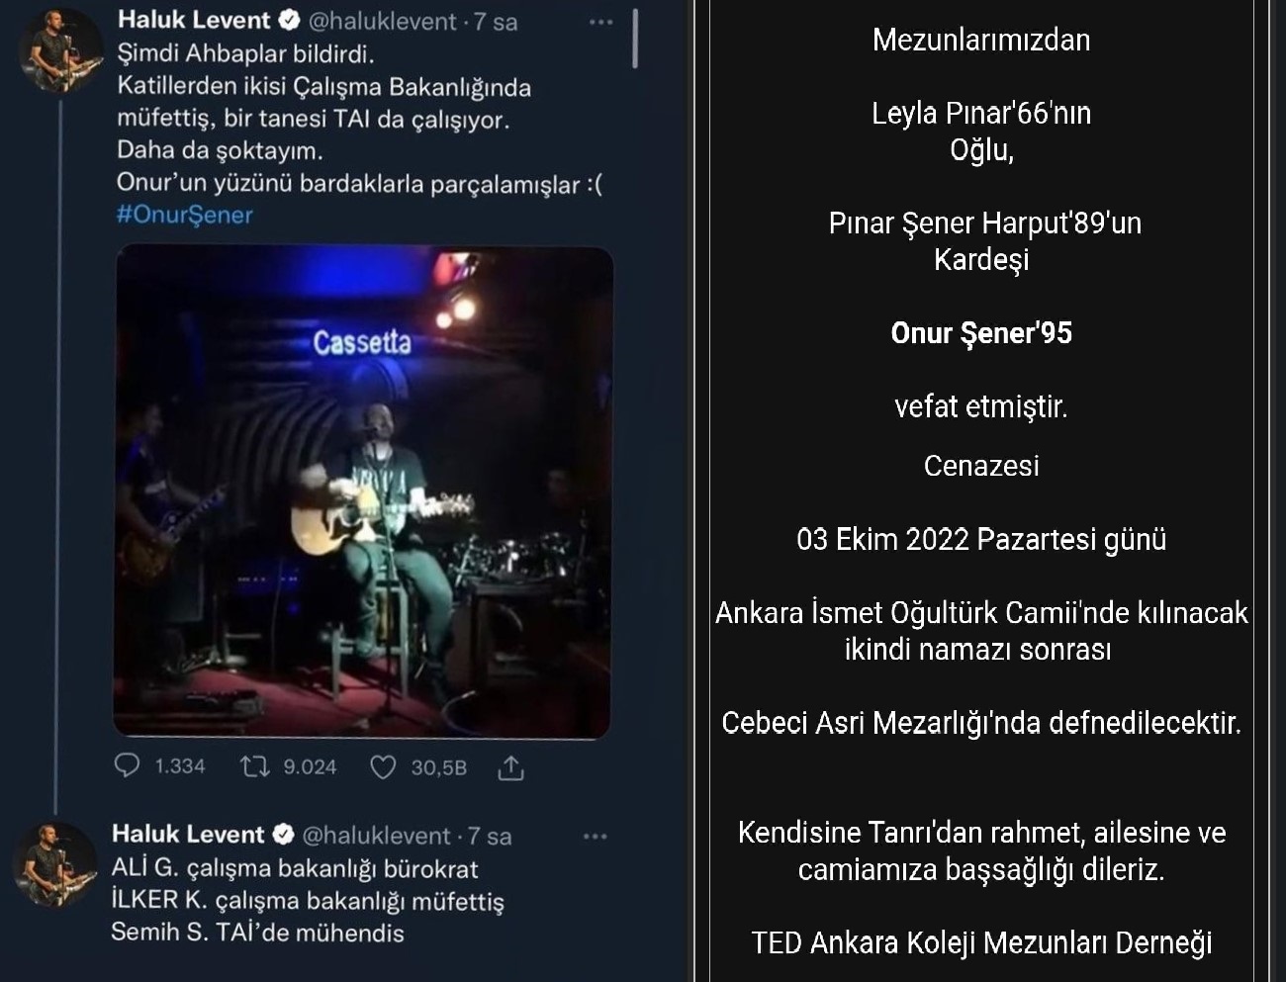Viewport: 1286px width, 982px height.
Task: Click the 7 sa timestamp on second tweet
Action: coord(490,836)
